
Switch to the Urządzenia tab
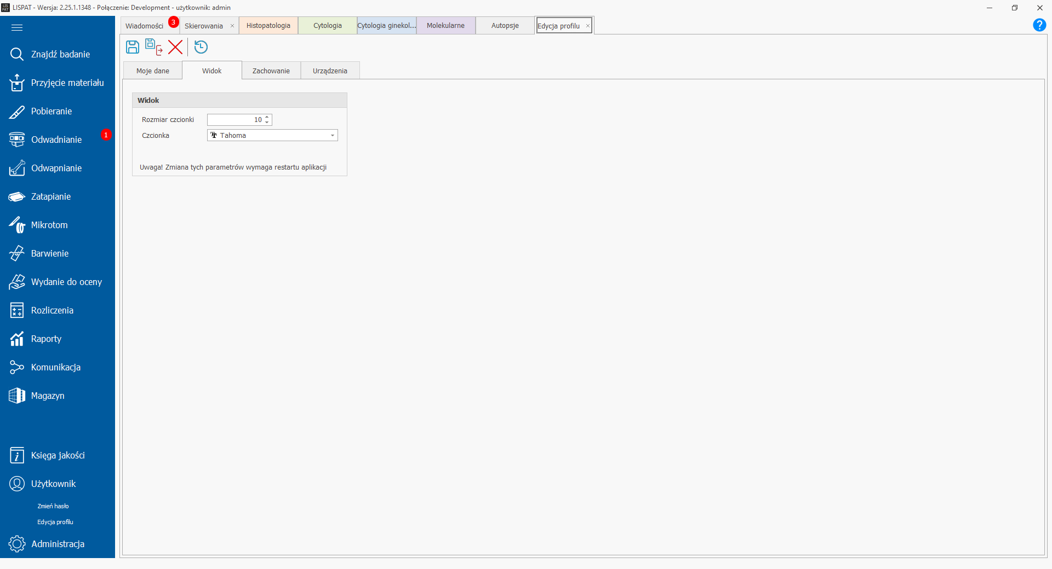[x=330, y=71]
